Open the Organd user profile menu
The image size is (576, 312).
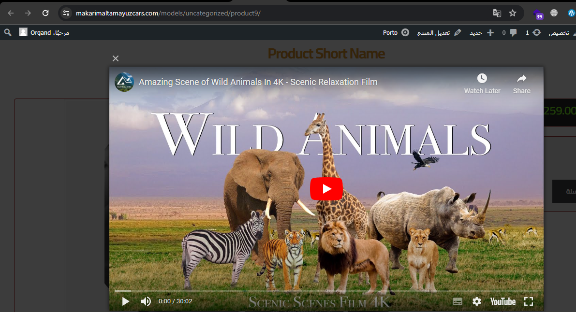(x=44, y=33)
